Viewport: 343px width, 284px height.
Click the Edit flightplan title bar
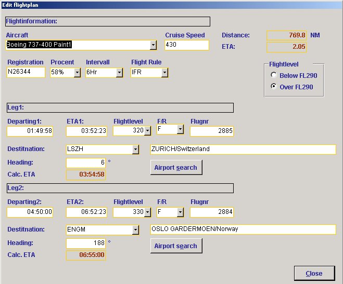[x=172, y=5]
